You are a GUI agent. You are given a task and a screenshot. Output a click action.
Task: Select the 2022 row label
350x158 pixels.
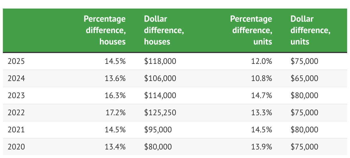(x=16, y=113)
